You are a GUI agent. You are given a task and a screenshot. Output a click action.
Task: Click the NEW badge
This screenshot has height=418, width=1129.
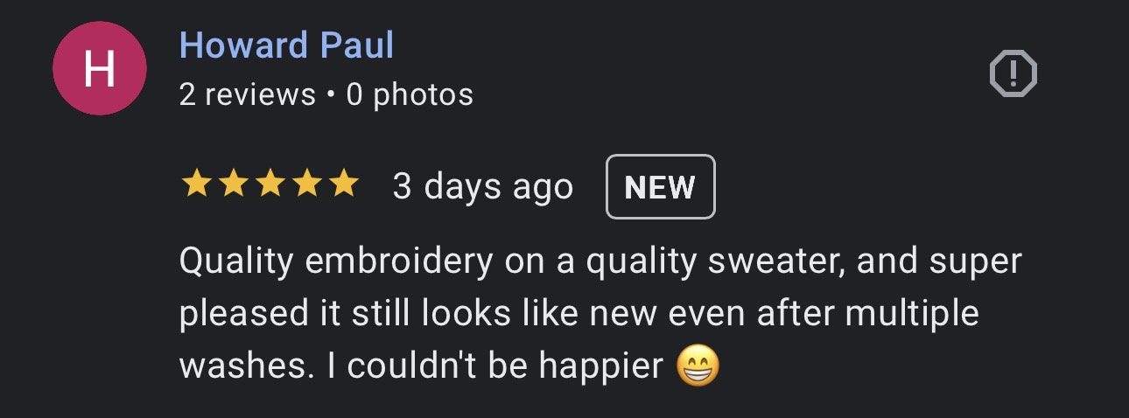[661, 186]
